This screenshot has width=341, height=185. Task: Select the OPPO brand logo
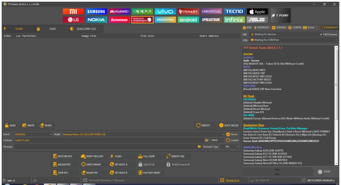pos(142,12)
